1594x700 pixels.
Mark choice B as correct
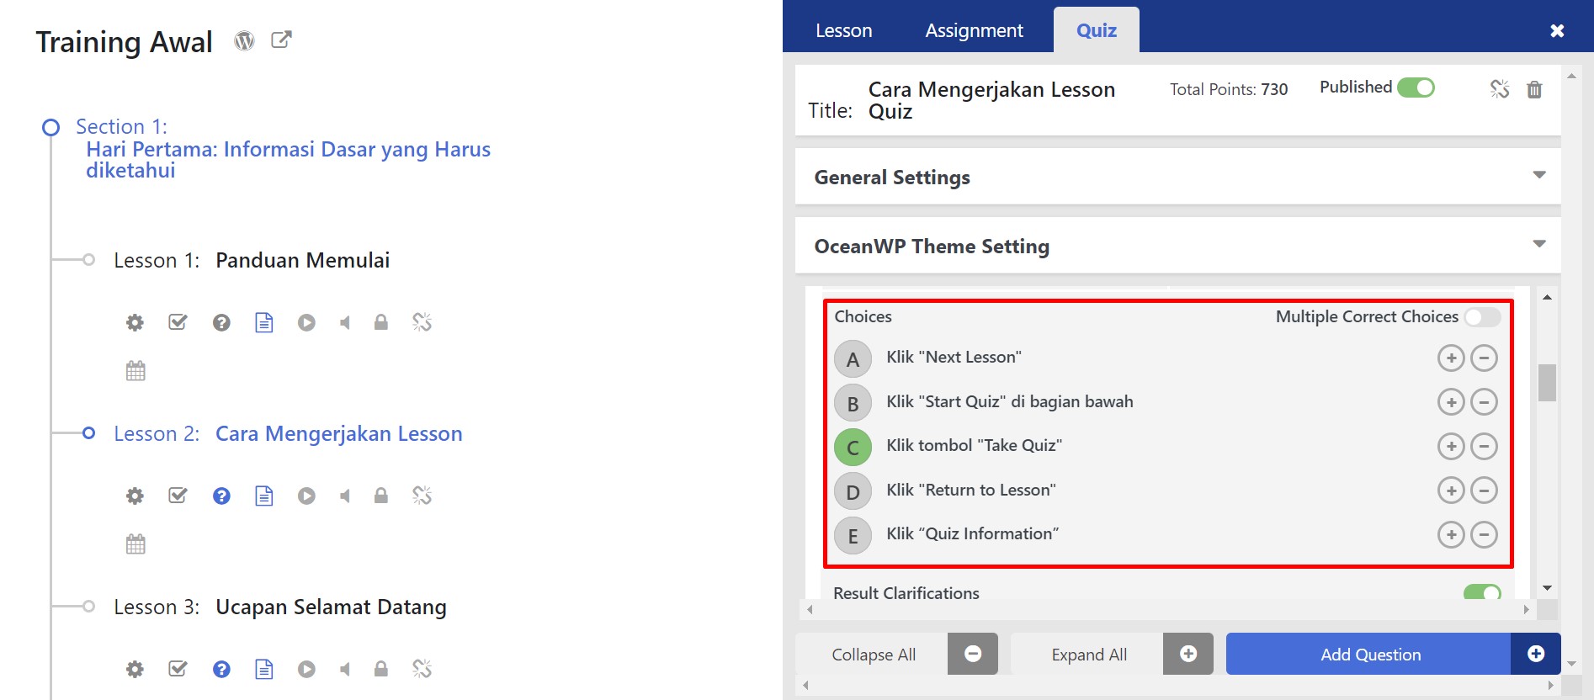[853, 404]
